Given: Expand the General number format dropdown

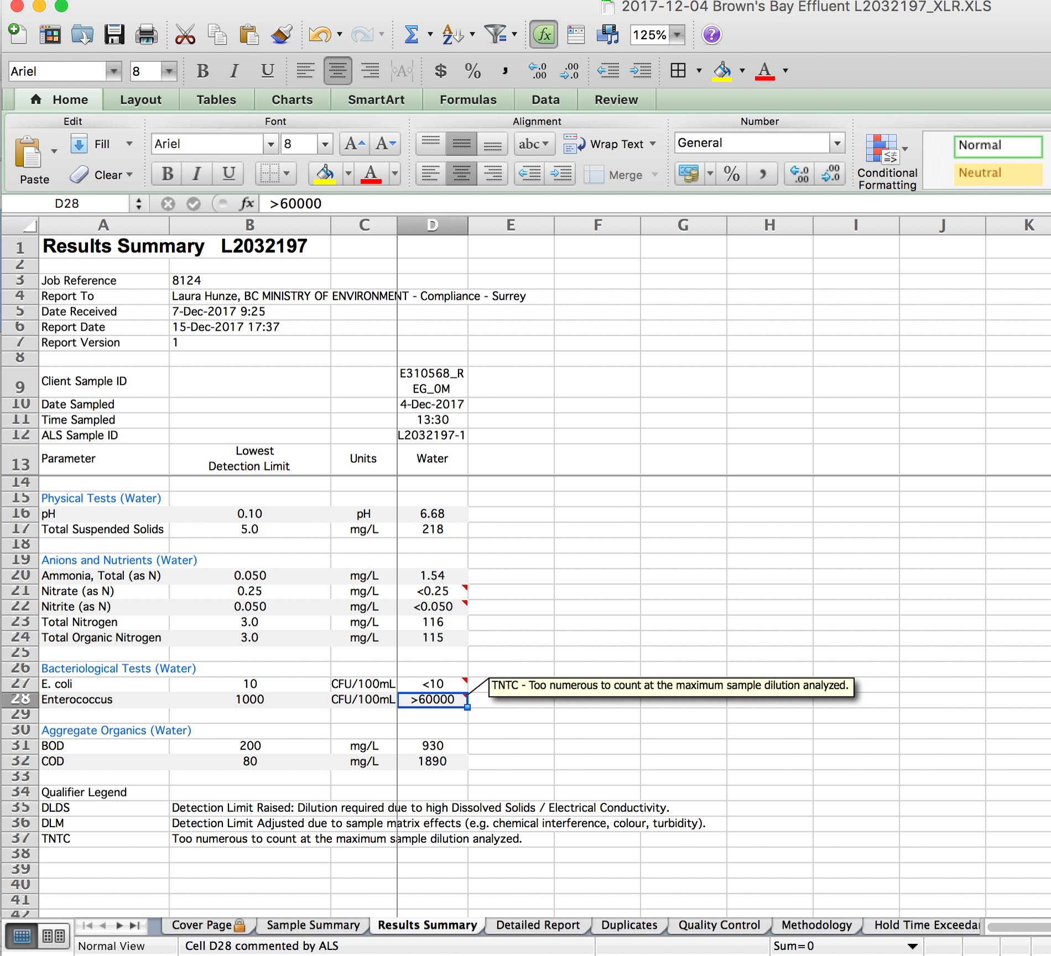Looking at the screenshot, I should pyautogui.click(x=837, y=144).
